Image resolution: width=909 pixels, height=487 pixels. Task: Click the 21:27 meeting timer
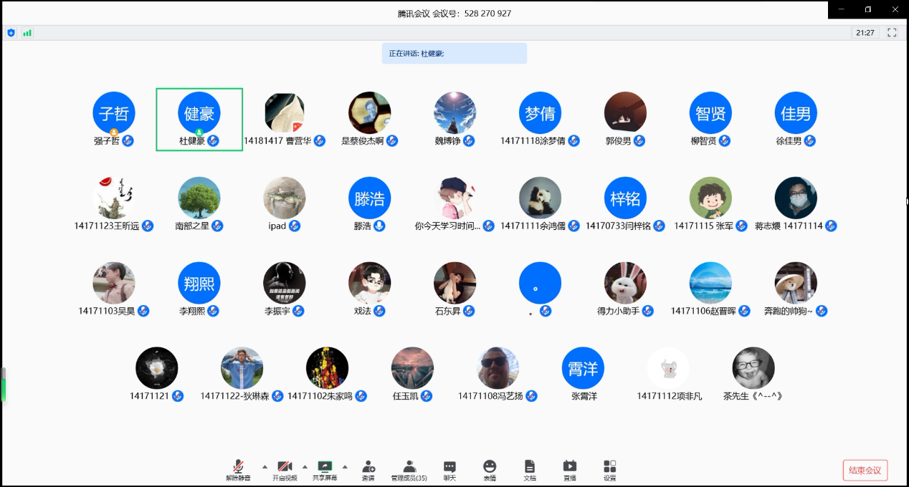tap(865, 33)
